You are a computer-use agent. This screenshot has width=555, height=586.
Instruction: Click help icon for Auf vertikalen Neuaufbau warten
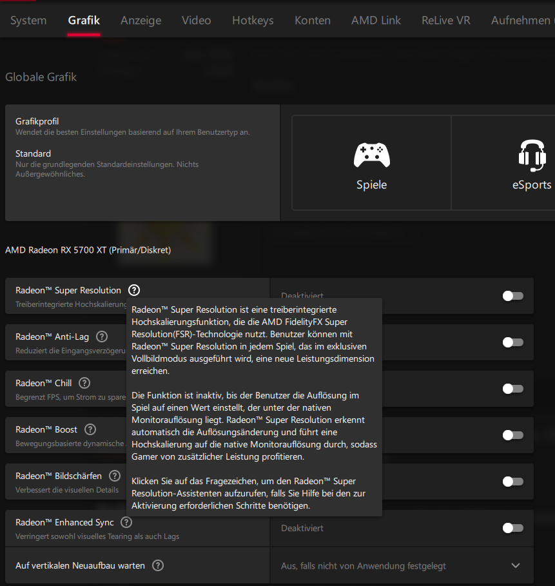[x=158, y=565]
